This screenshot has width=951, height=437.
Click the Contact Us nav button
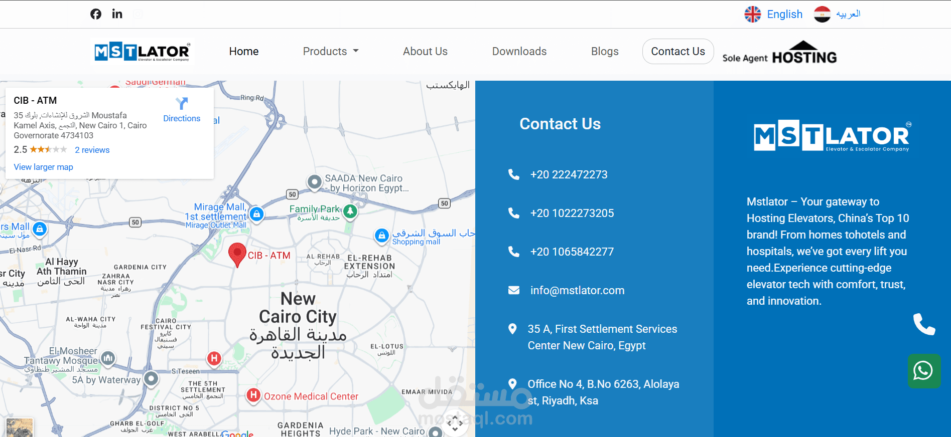pyautogui.click(x=678, y=51)
